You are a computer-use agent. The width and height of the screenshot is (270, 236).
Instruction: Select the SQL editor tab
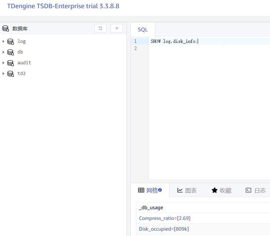(x=143, y=30)
